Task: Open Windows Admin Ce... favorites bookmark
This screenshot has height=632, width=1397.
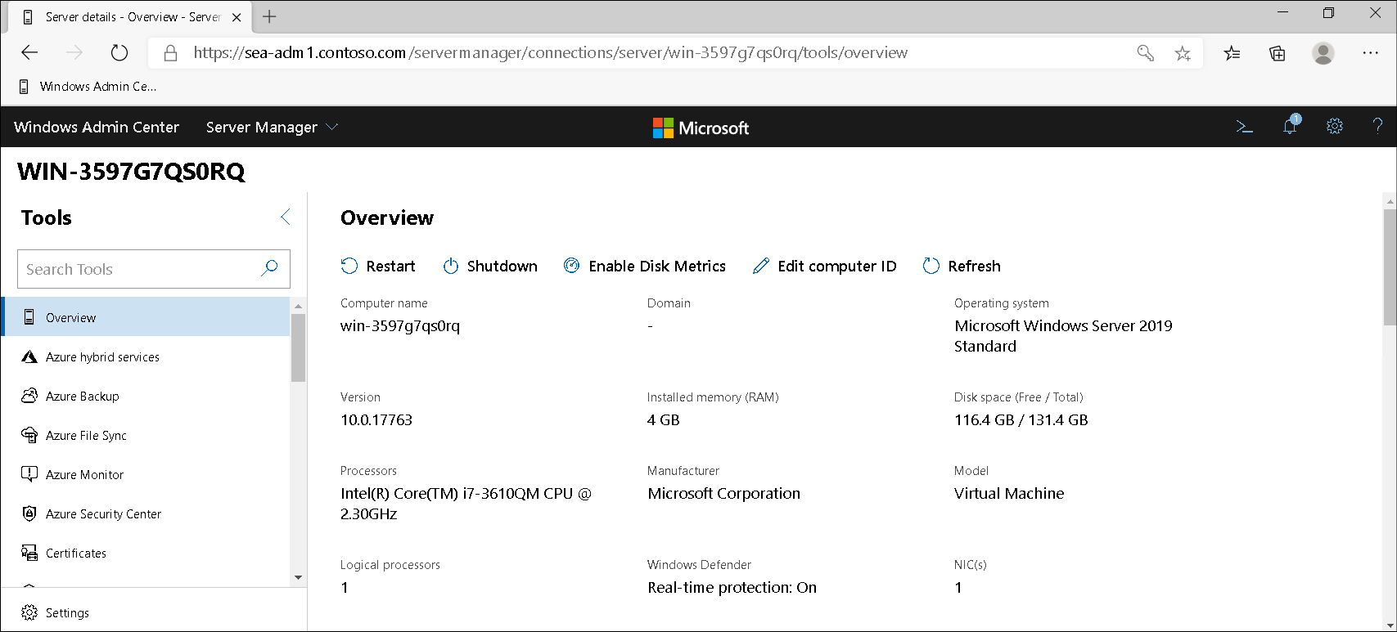Action: coord(88,86)
